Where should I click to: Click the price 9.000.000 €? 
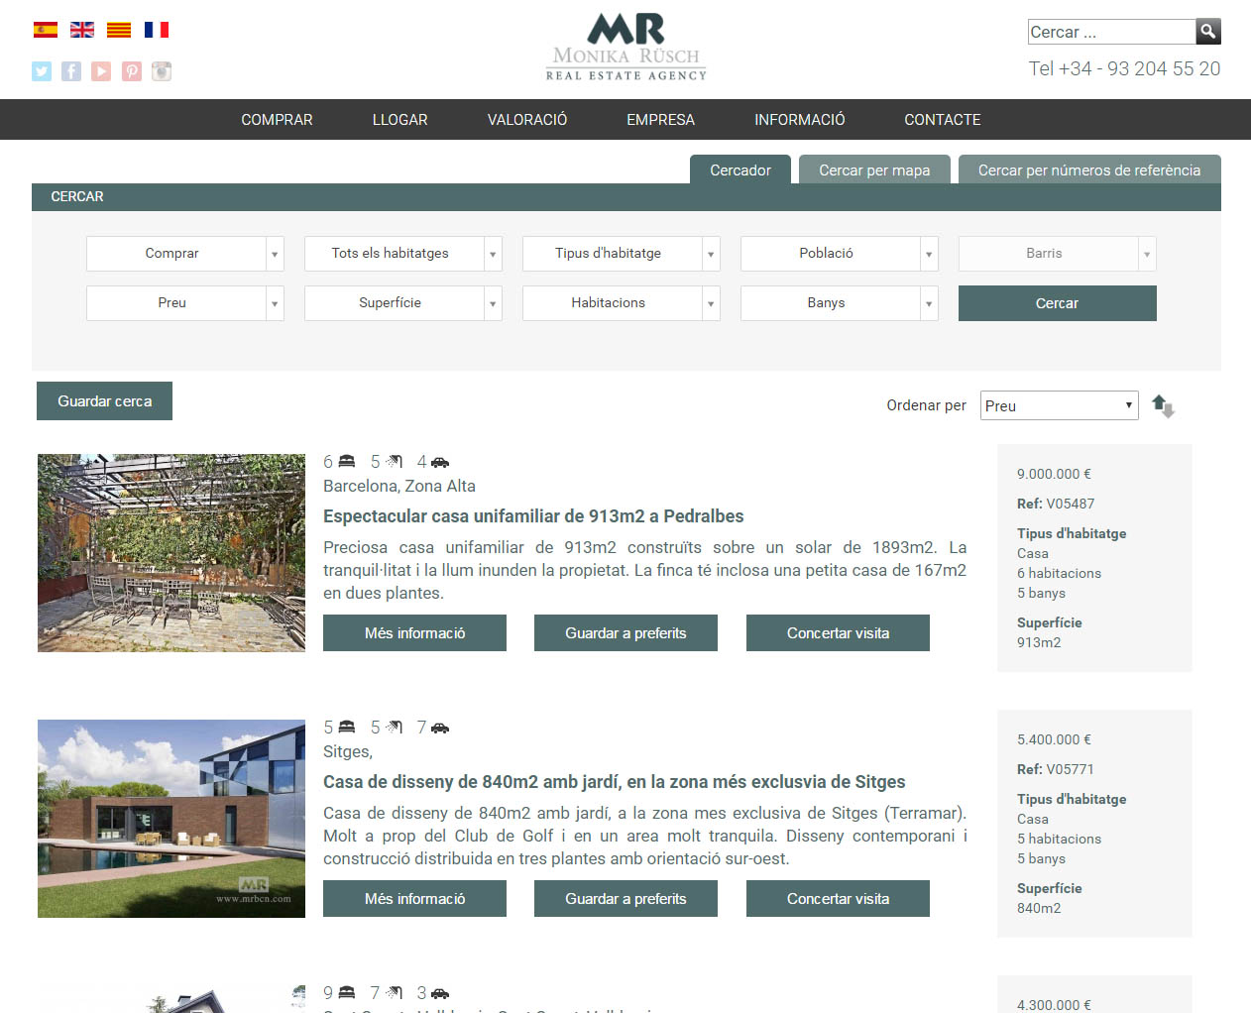tap(1054, 474)
